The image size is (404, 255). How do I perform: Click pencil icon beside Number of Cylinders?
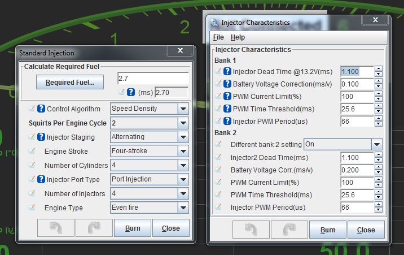coord(32,165)
